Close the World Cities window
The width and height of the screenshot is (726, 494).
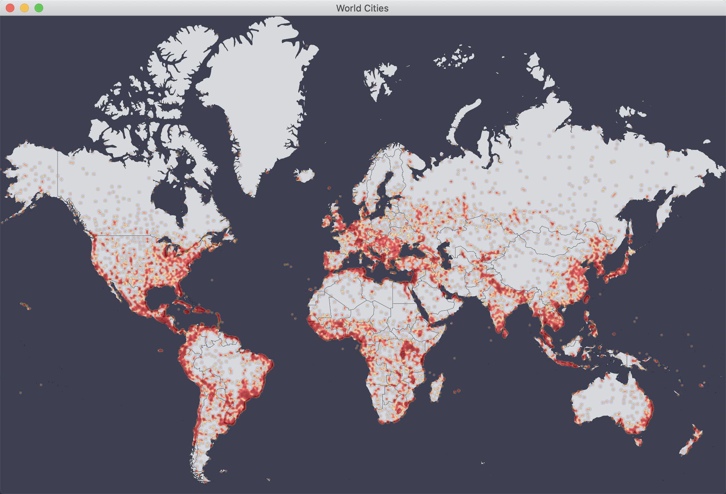(10, 8)
